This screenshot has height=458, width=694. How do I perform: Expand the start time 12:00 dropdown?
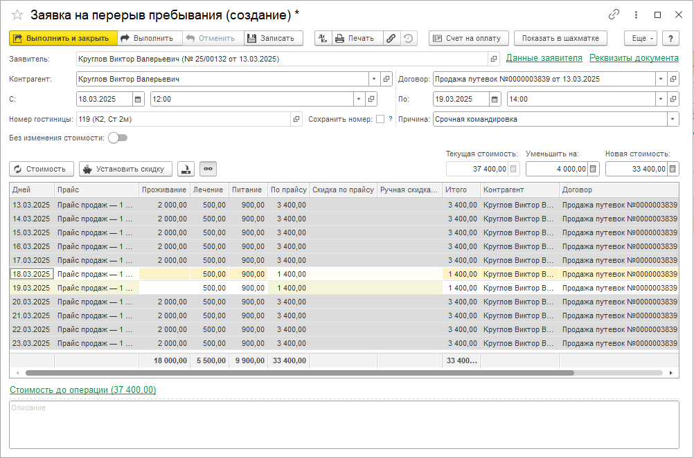(358, 99)
